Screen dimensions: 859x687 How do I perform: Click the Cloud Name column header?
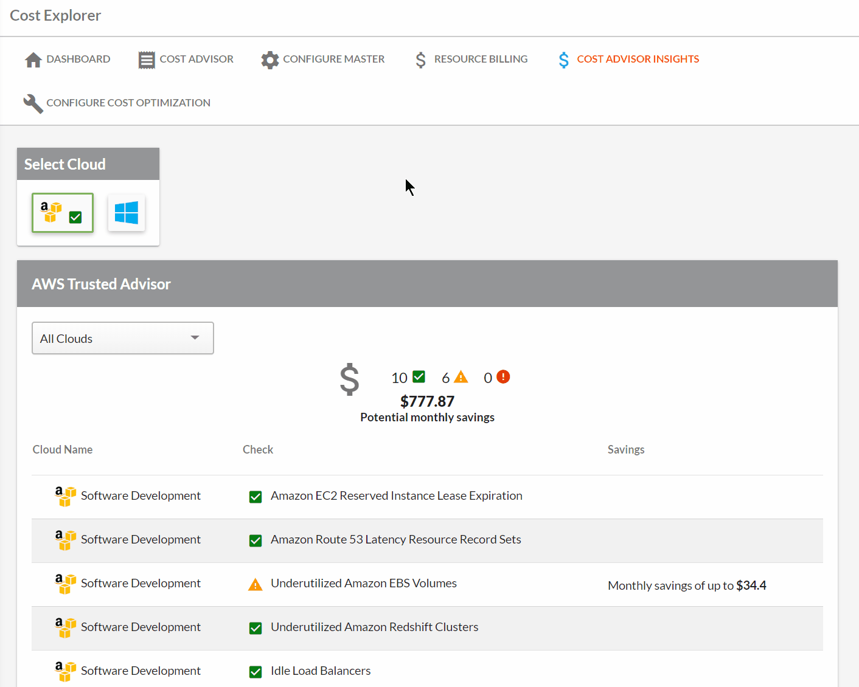(63, 450)
